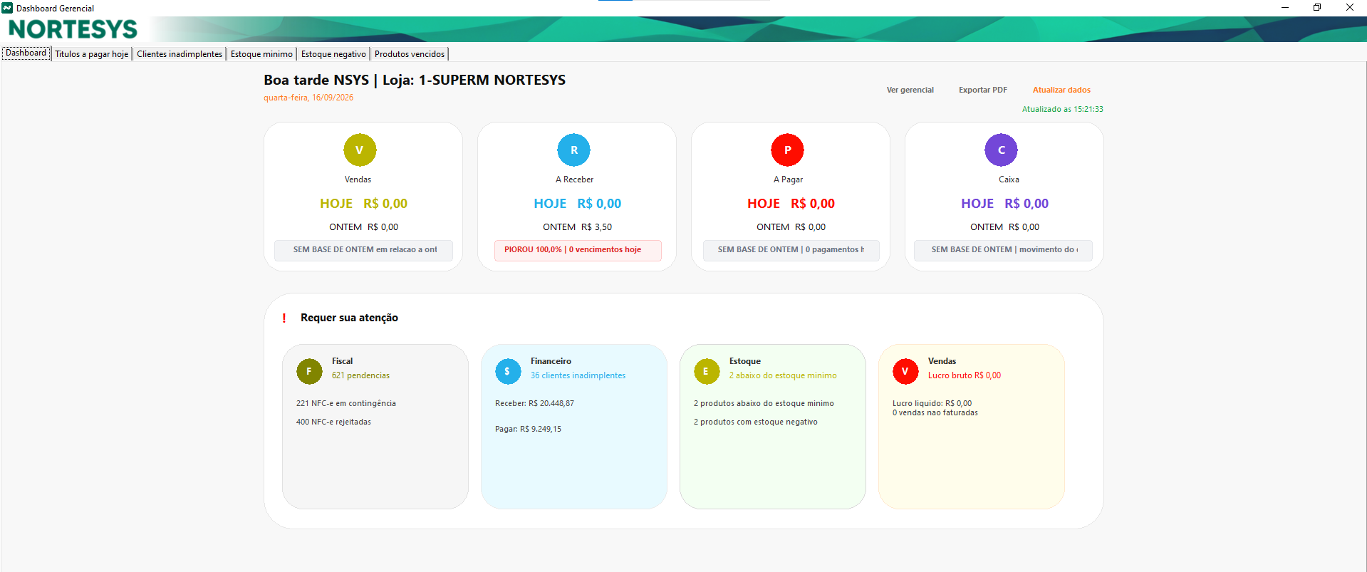Minimize the Dashboard Gerencial window
The image size is (1367, 572).
coord(1284,8)
